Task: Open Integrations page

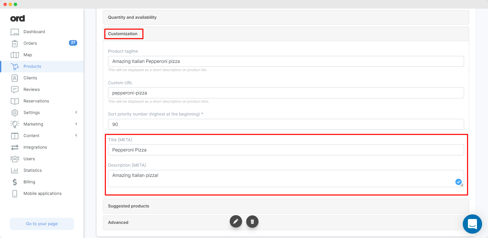Action: click(42, 147)
